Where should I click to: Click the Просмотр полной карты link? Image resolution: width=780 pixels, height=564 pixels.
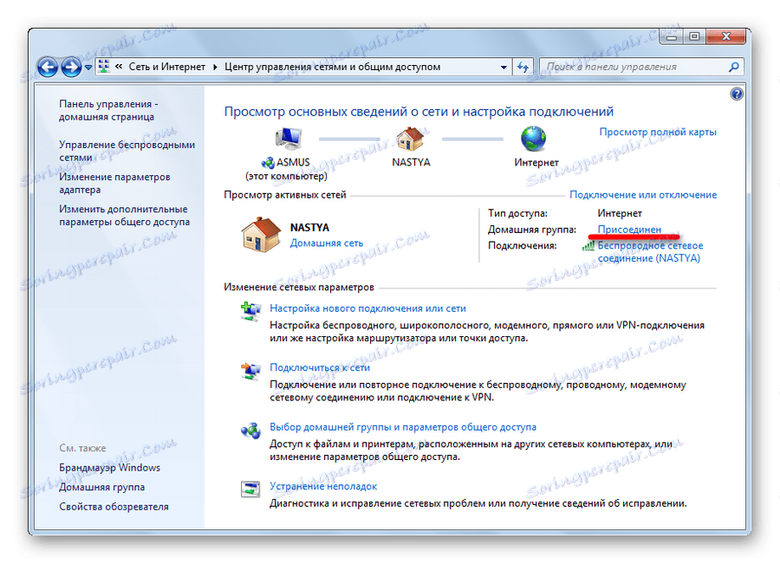coord(657,131)
